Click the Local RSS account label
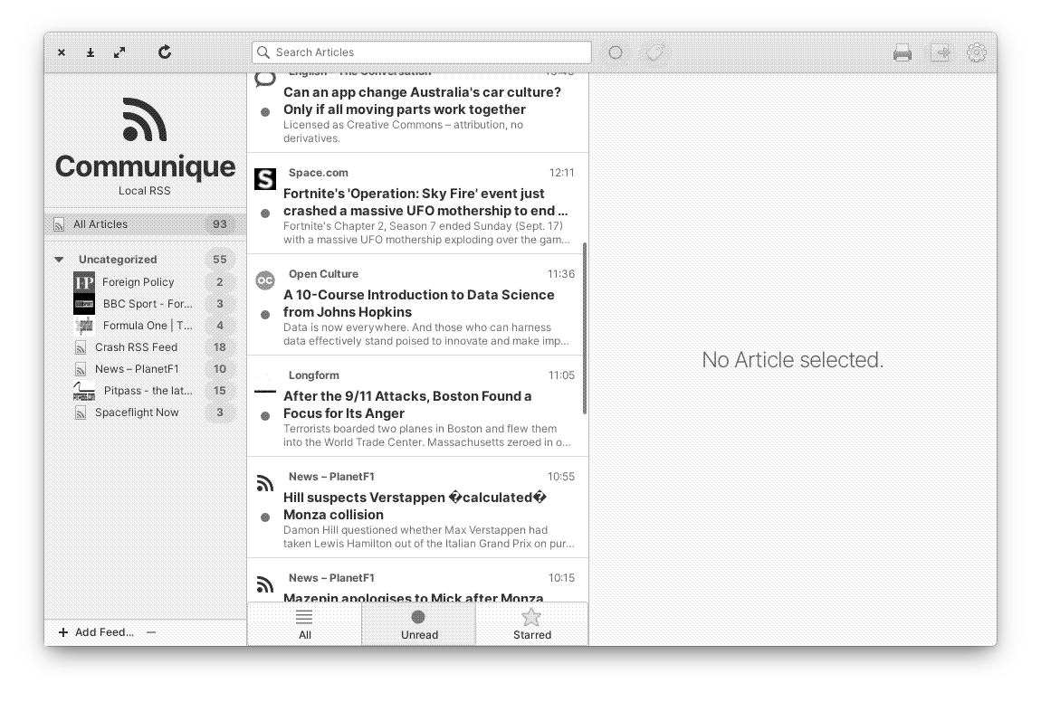The height and width of the screenshot is (702, 1041). (x=145, y=191)
